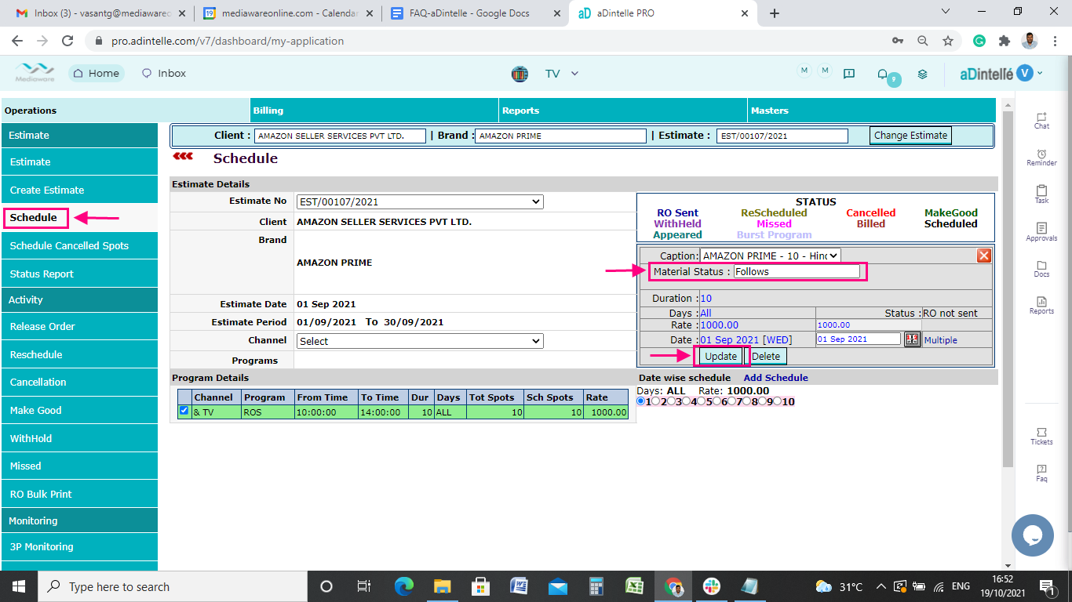Switch to the Reports tab
Screen dimensions: 1072x602
(x=623, y=111)
